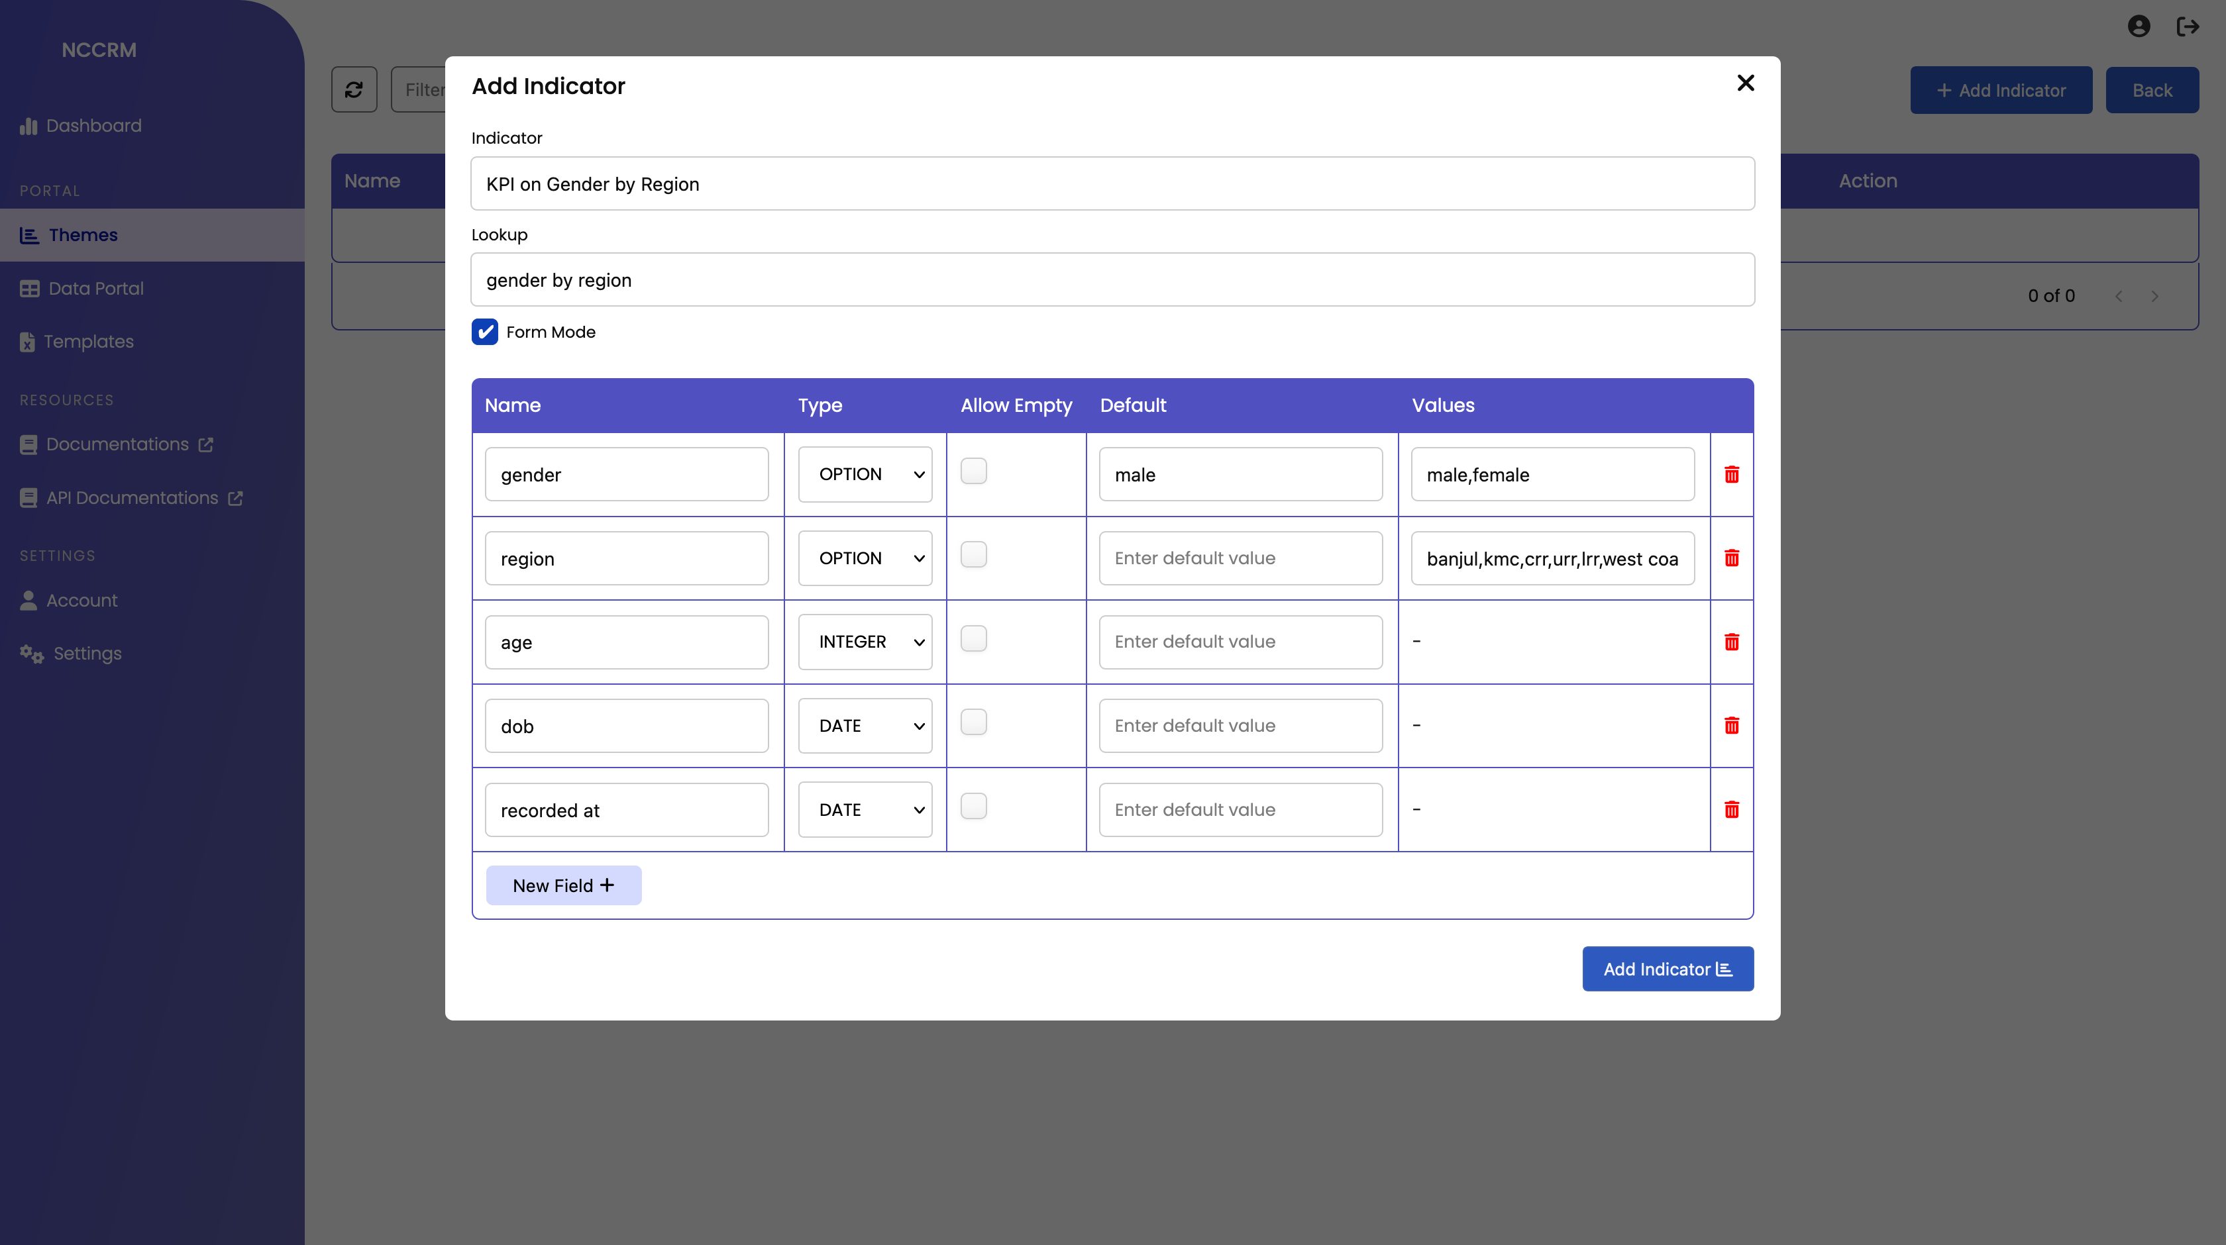The height and width of the screenshot is (1245, 2226).
Task: Click the dob name input
Action: (x=627, y=726)
